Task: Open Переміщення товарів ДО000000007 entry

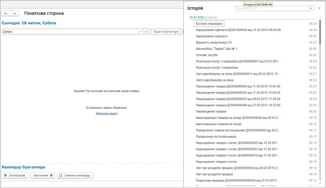Action: (238, 99)
